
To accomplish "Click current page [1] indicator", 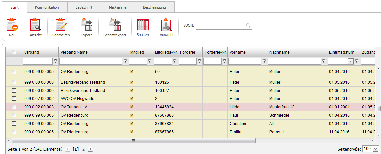I will click(x=76, y=149).
